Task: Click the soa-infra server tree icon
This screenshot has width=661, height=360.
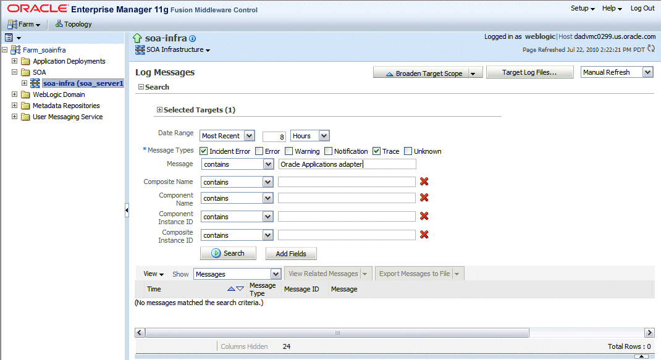Action: pyautogui.click(x=35, y=83)
